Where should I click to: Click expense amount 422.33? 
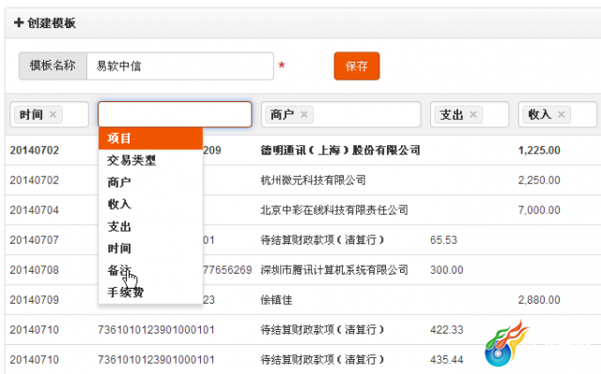(x=447, y=330)
